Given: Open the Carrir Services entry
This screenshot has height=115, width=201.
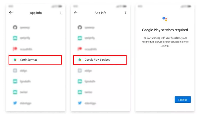Looking at the screenshot, I should (35, 60).
